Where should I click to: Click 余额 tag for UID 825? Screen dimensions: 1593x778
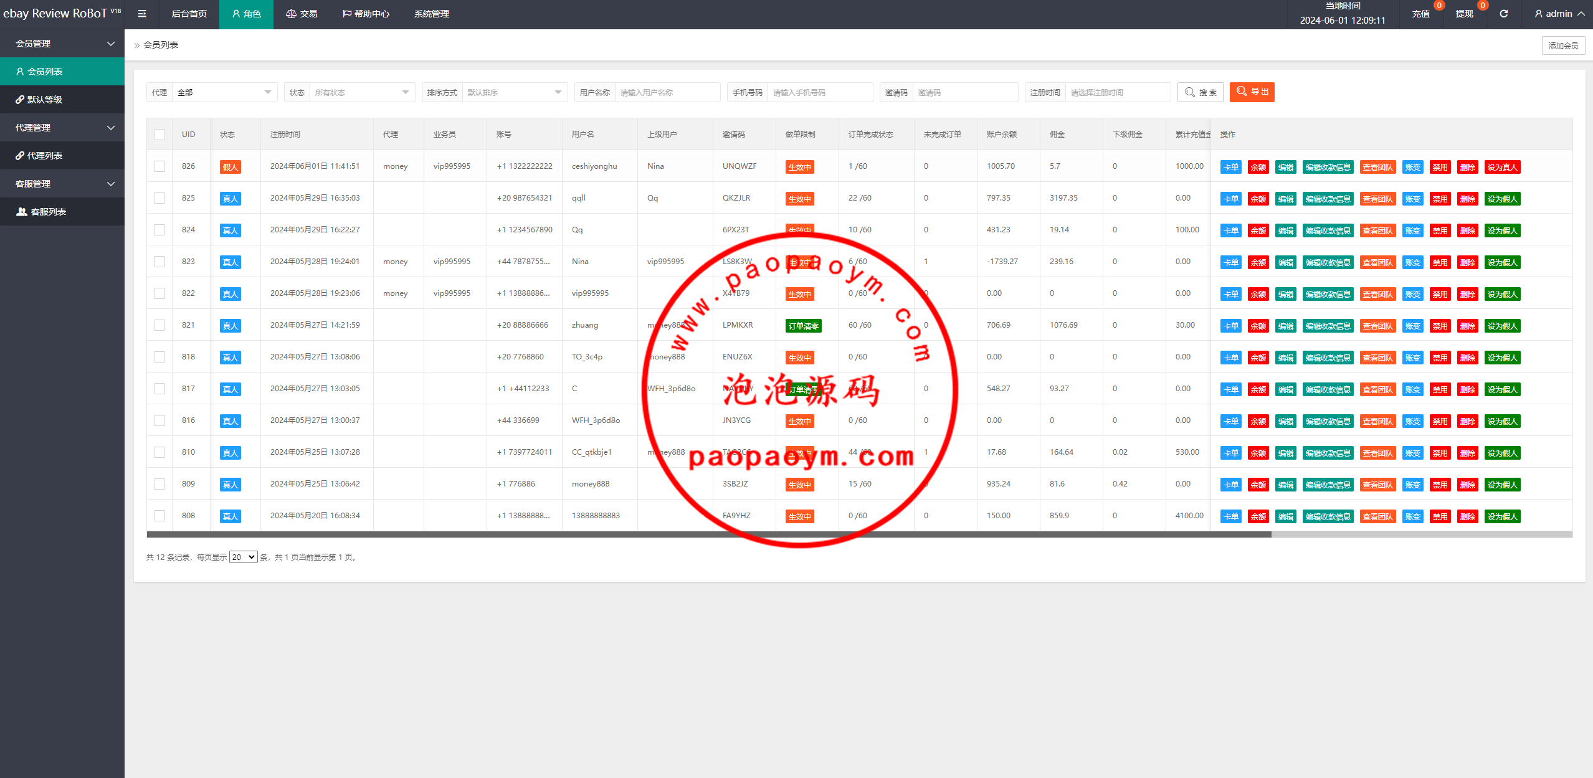pos(1258,199)
